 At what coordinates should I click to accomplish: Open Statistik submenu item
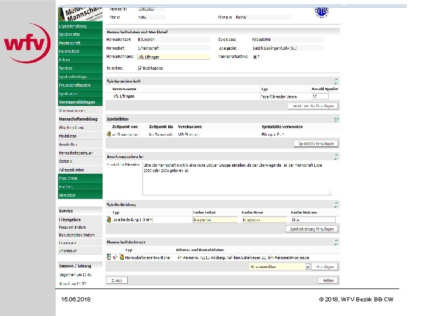(80, 162)
